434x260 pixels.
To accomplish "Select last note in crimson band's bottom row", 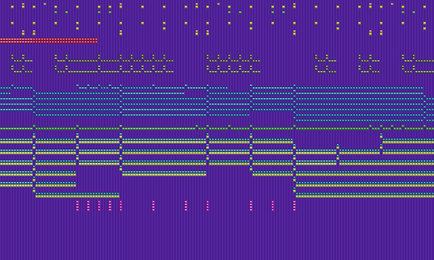I will pos(96,42).
